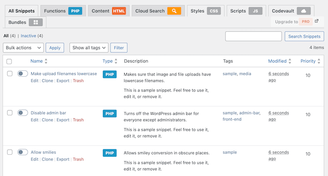Sort snippets by the Modified column

[277, 61]
